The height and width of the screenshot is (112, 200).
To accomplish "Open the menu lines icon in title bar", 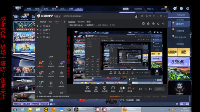I will [154, 16].
